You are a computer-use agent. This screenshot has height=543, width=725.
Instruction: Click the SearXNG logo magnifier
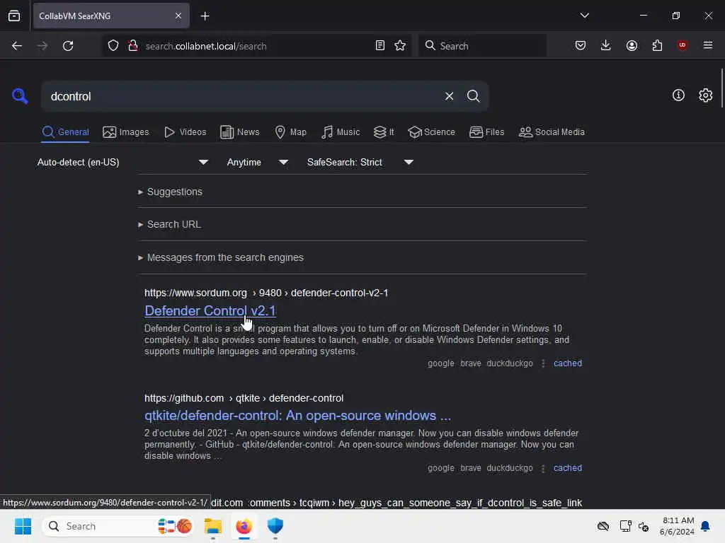(20, 96)
